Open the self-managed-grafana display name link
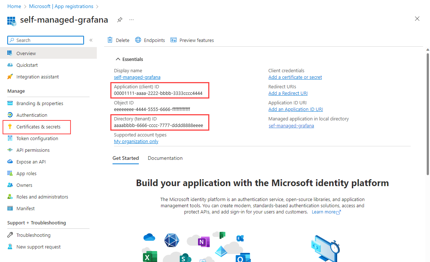This screenshot has height=262, width=430. [137, 77]
